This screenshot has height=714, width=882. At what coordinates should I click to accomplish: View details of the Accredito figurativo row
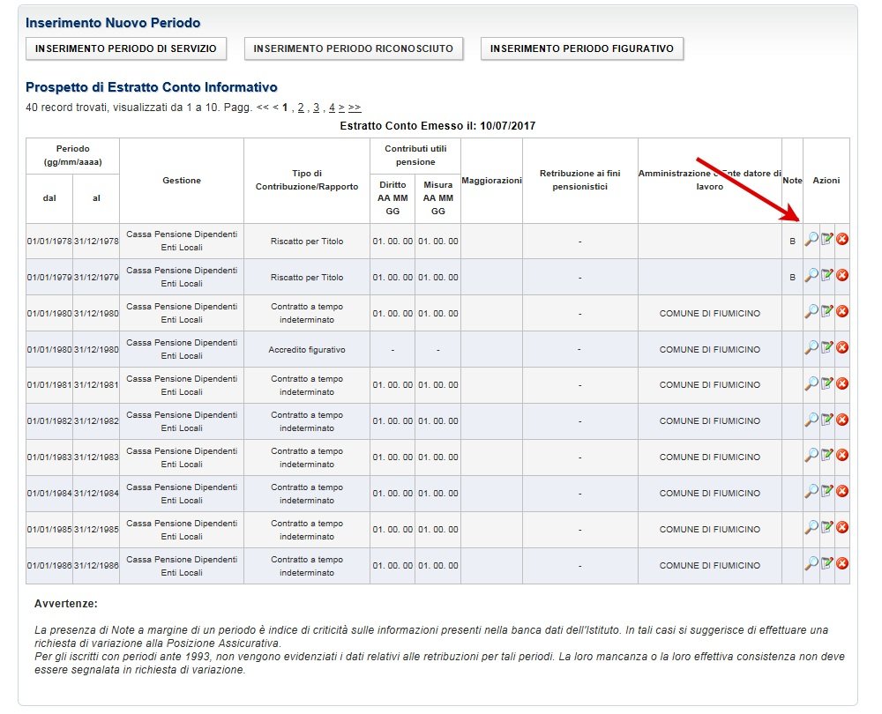point(811,347)
